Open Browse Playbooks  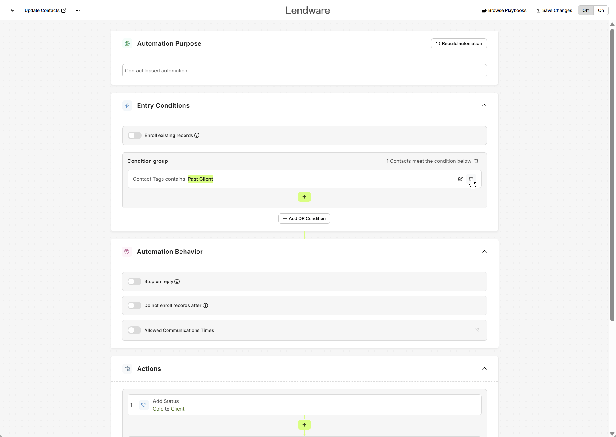(x=503, y=10)
